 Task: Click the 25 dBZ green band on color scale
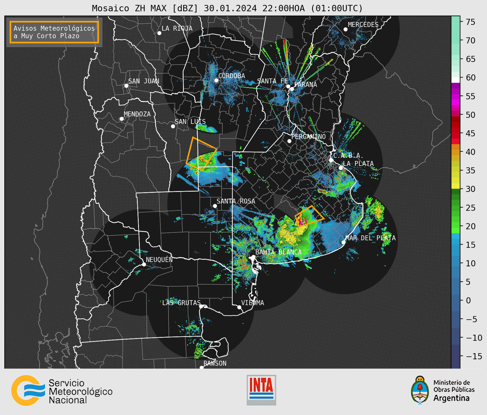tap(455, 208)
